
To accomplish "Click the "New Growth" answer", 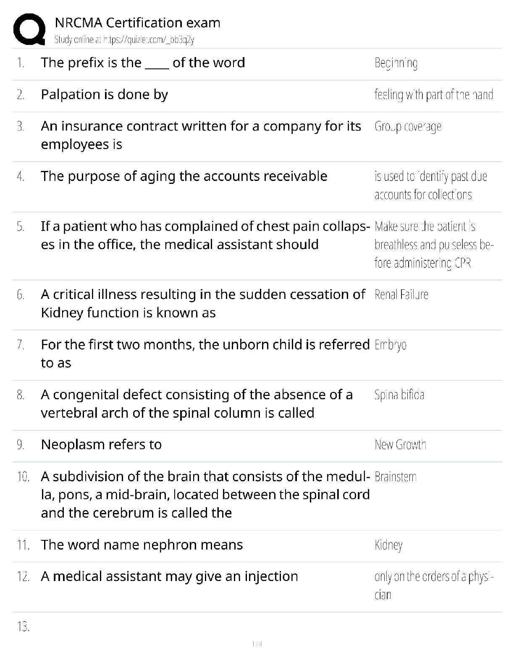I will [400, 445].
